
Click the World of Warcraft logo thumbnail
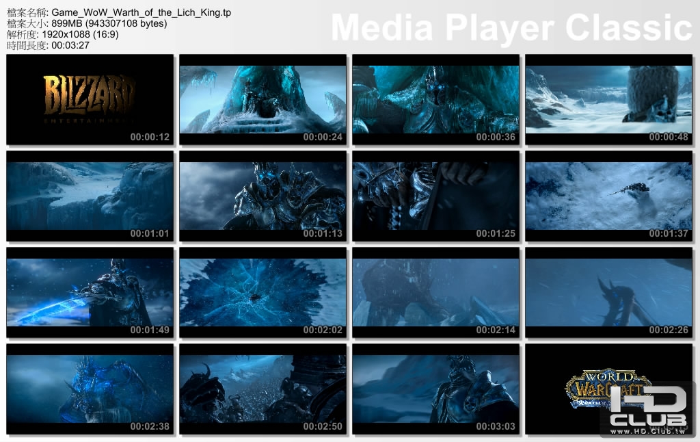point(608,390)
